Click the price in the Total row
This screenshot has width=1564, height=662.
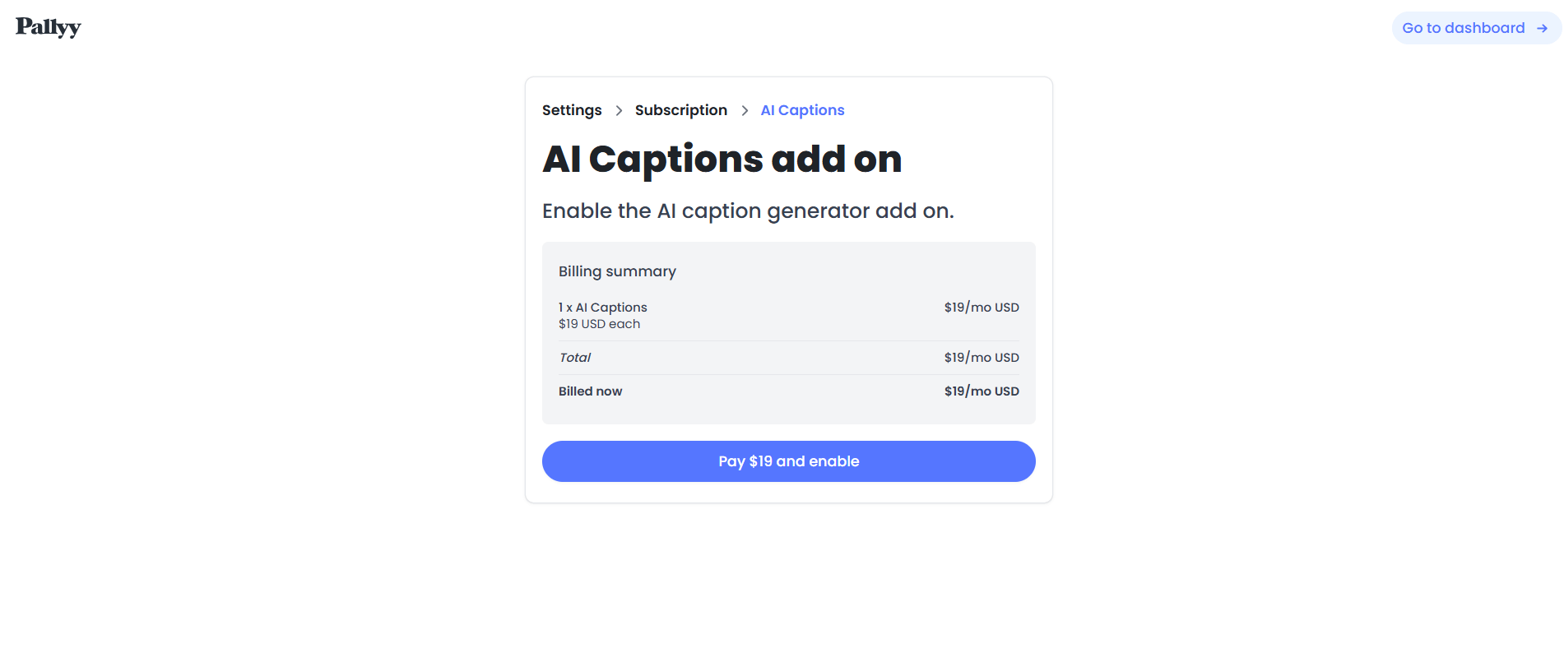pos(981,358)
